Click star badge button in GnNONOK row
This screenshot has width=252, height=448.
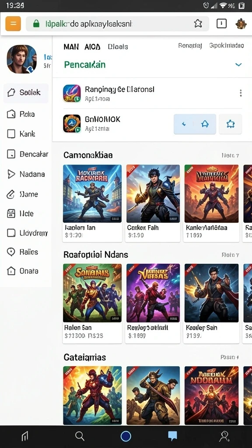tap(230, 124)
